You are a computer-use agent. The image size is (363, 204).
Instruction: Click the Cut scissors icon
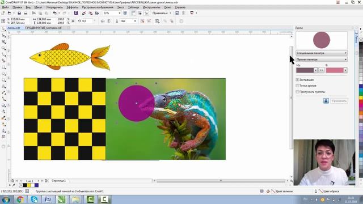tap(34, 13)
